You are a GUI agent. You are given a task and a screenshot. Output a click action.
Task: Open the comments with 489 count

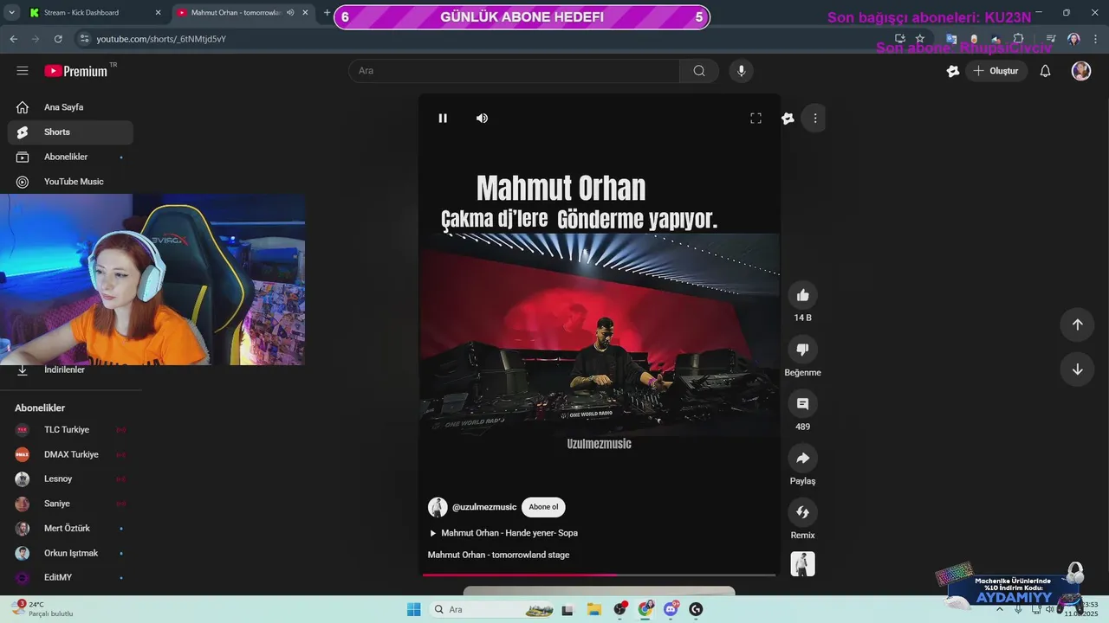click(x=802, y=404)
